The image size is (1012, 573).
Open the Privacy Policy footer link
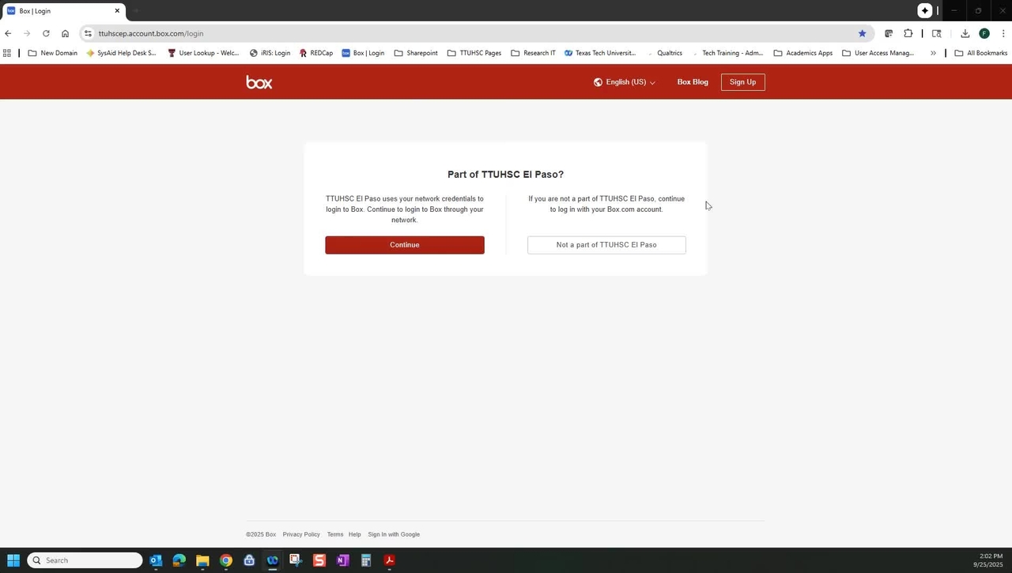(301, 534)
